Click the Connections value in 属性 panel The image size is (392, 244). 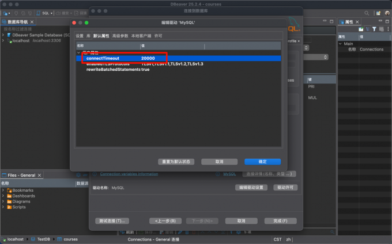(371, 49)
